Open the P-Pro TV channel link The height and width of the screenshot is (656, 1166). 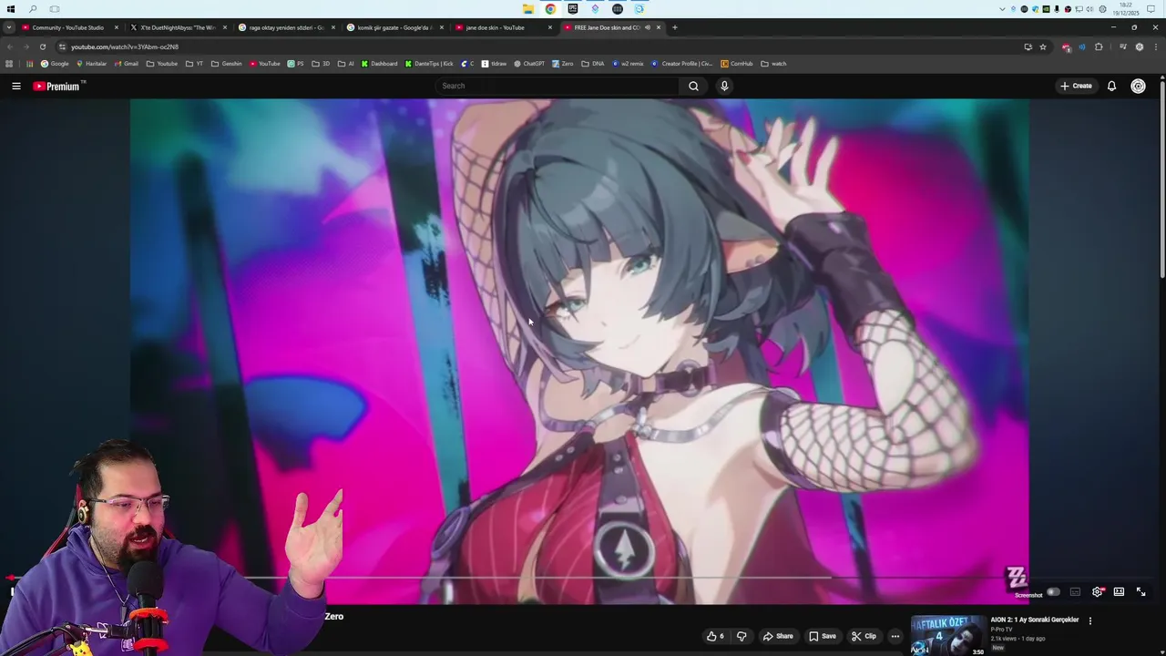(x=1001, y=630)
